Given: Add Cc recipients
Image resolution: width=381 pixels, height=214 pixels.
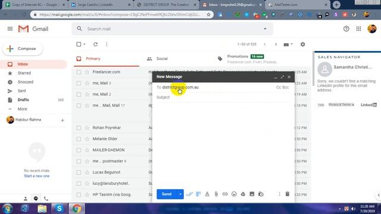Looking at the screenshot, I should click(279, 87).
